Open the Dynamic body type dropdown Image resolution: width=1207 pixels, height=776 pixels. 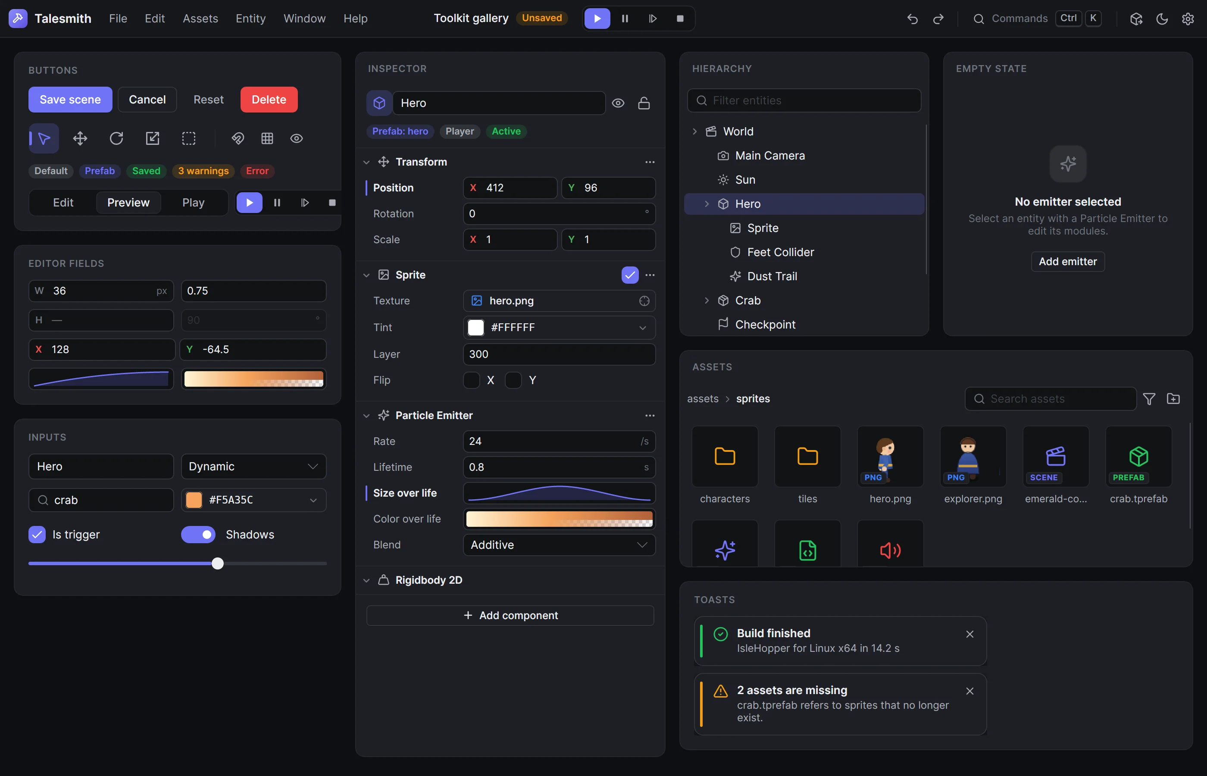click(x=253, y=466)
